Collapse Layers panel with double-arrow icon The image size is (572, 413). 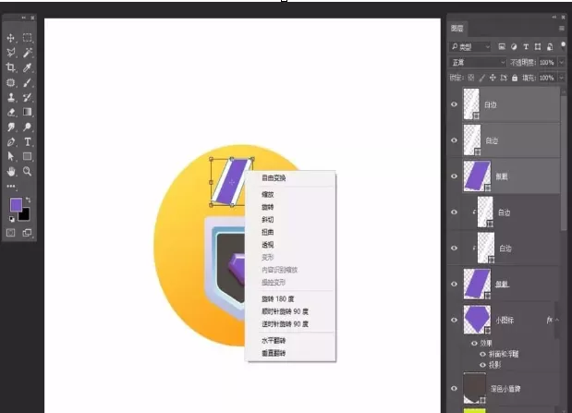(x=554, y=18)
